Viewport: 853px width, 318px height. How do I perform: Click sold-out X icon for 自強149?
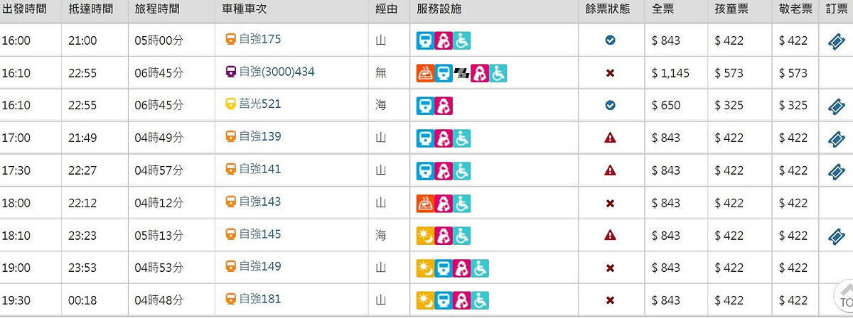610,268
